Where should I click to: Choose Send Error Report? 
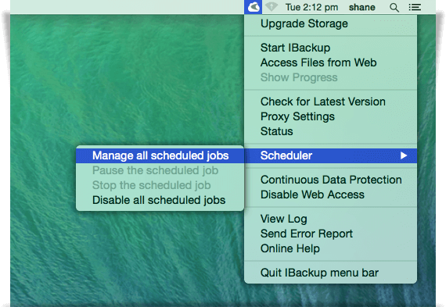coord(330,234)
